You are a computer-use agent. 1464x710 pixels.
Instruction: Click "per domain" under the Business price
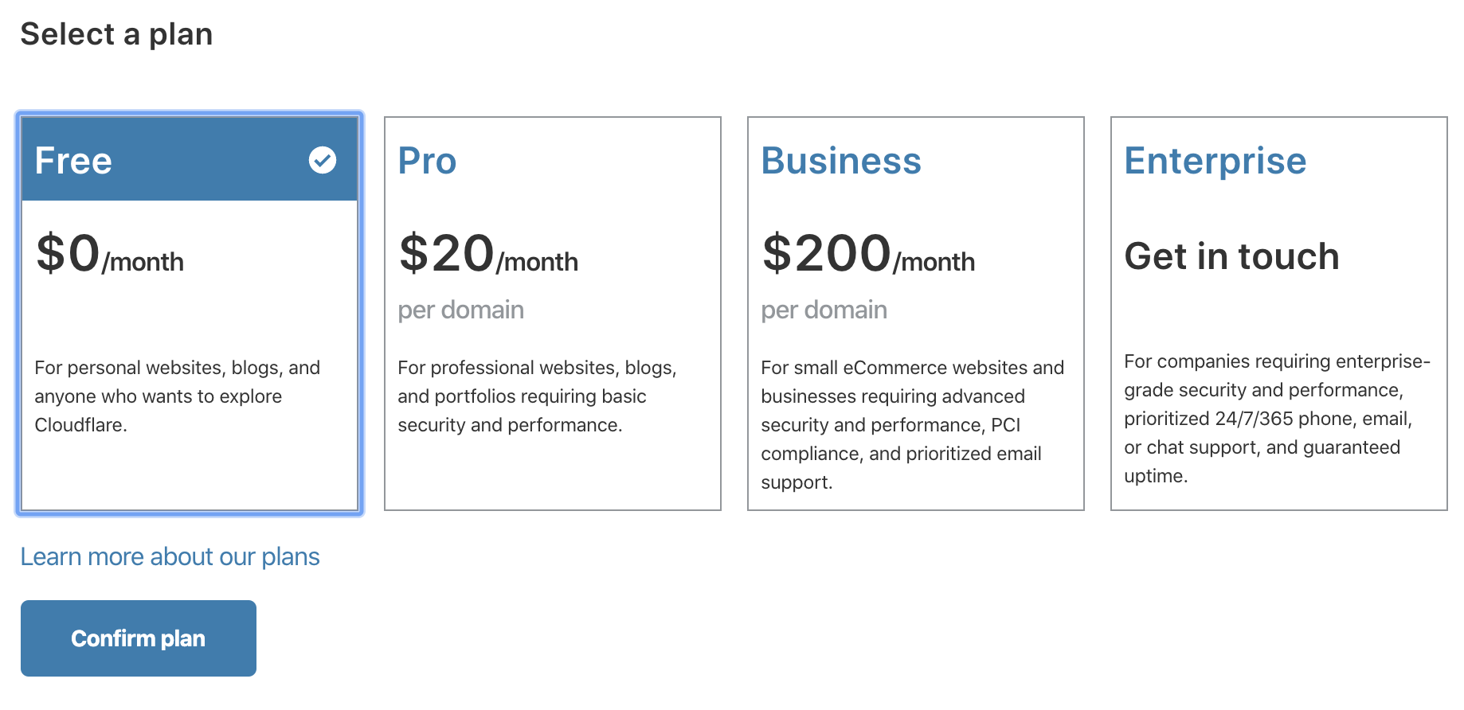824,310
